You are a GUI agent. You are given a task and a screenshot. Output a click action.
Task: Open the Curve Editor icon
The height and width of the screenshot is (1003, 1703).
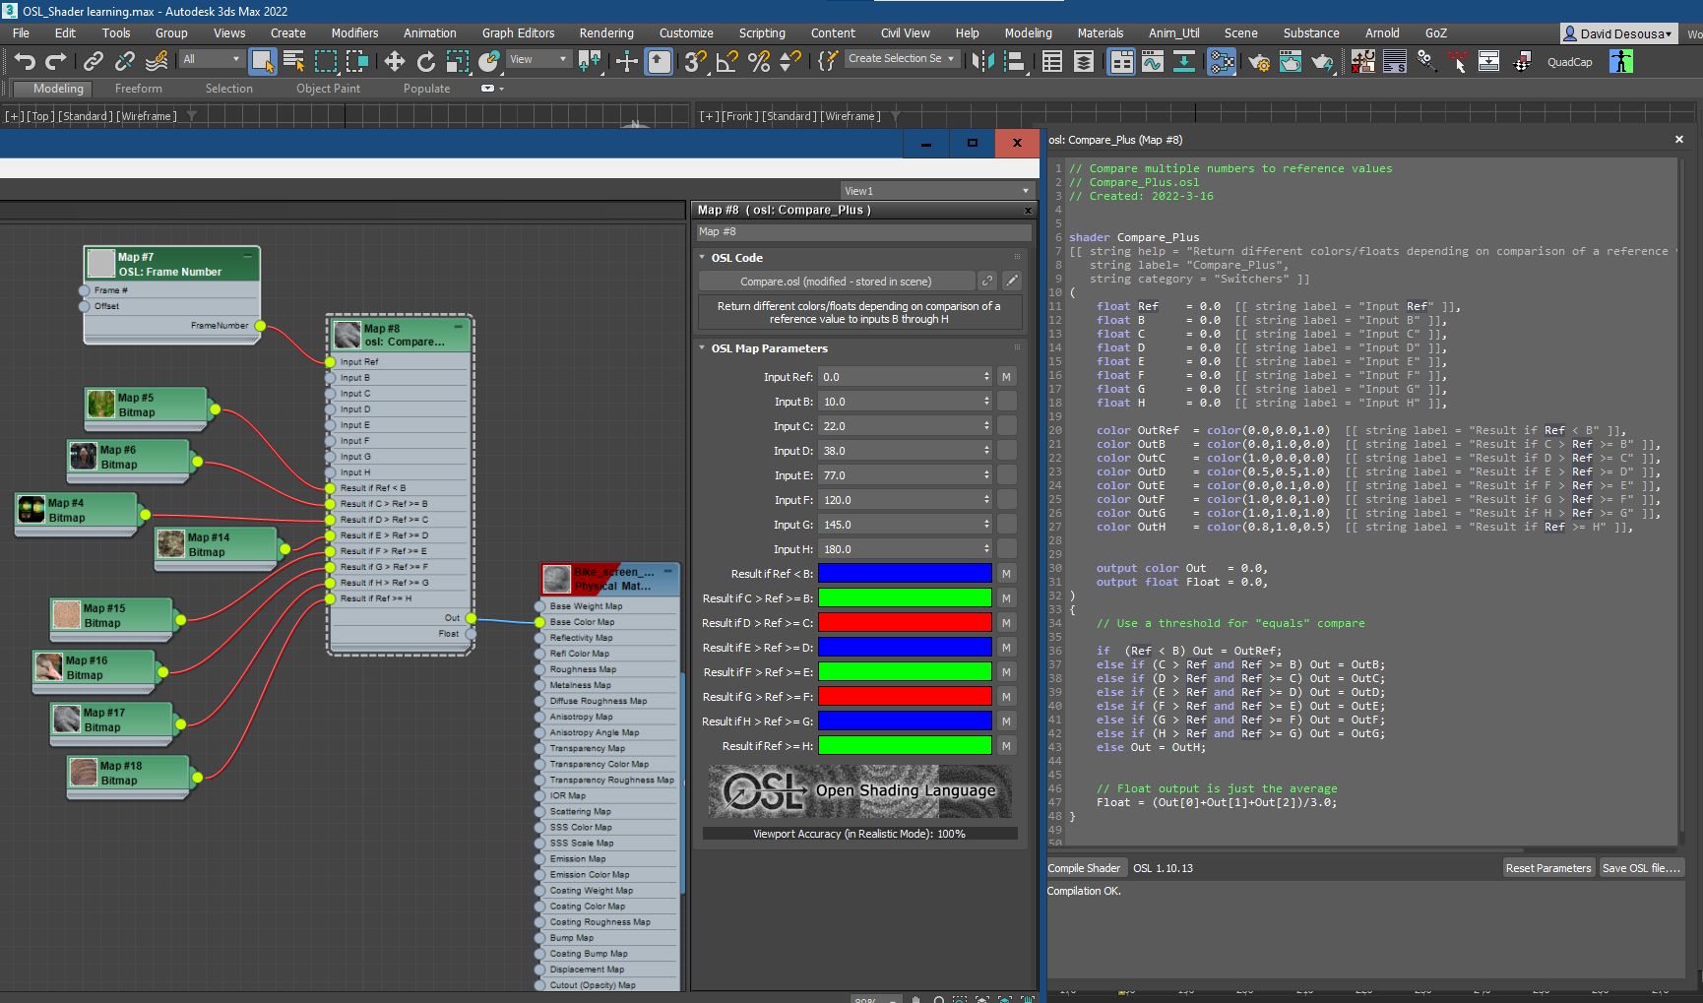click(1152, 61)
